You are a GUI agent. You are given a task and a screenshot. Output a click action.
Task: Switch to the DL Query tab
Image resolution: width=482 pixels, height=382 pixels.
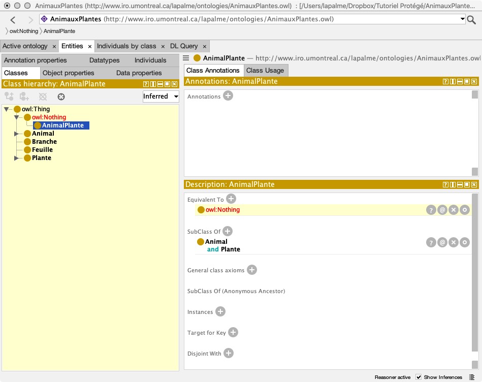coord(184,46)
